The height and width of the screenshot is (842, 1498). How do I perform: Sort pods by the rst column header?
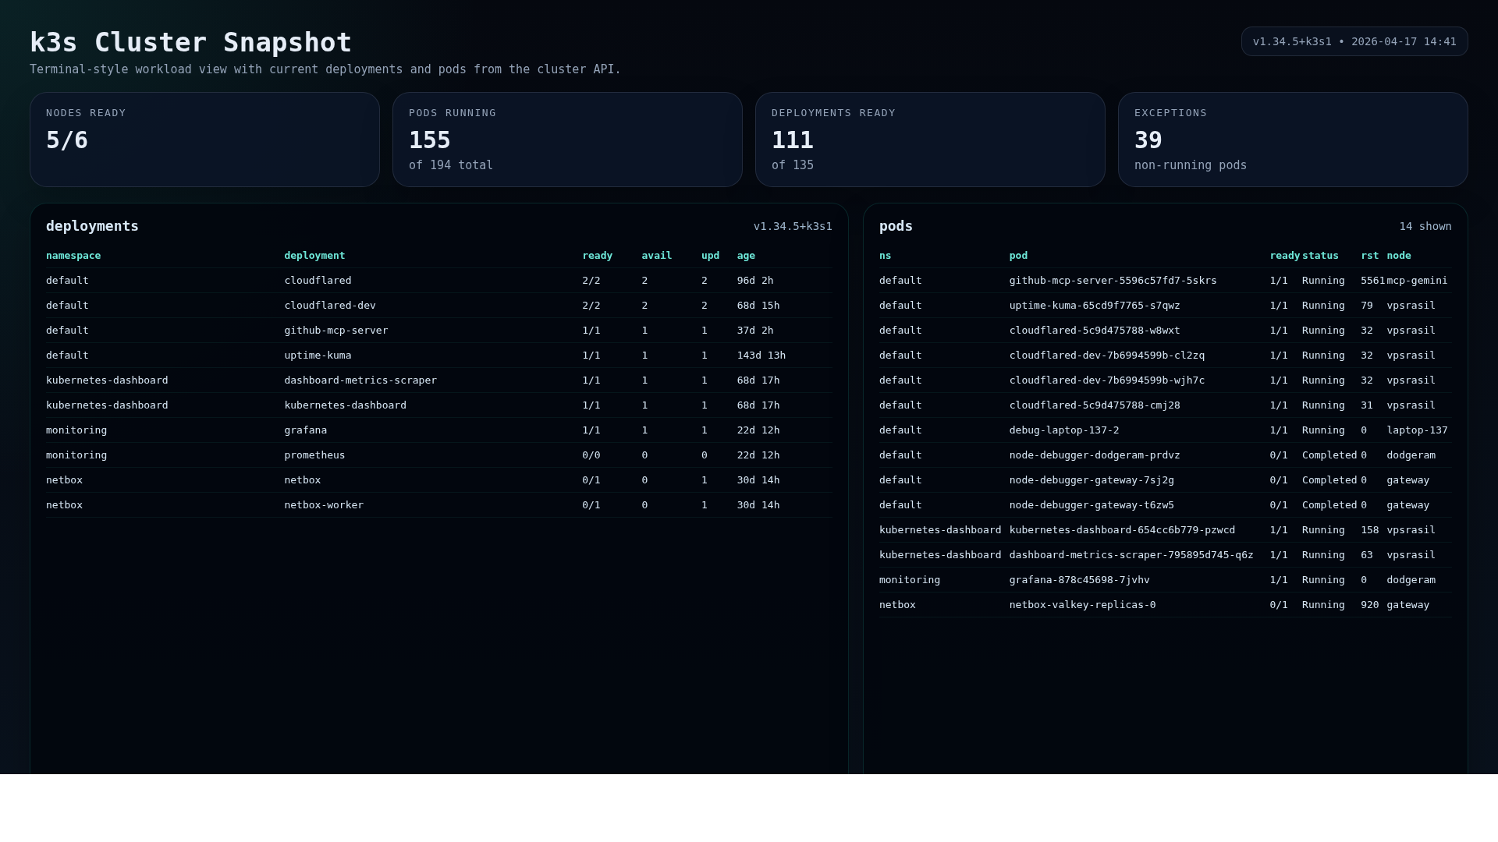[x=1369, y=256]
